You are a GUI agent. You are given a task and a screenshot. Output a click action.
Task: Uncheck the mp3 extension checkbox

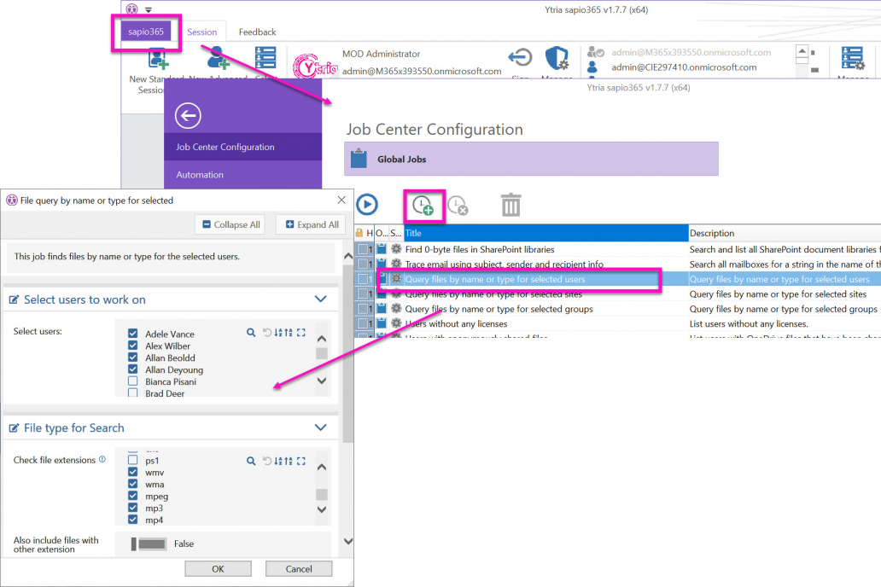point(132,508)
